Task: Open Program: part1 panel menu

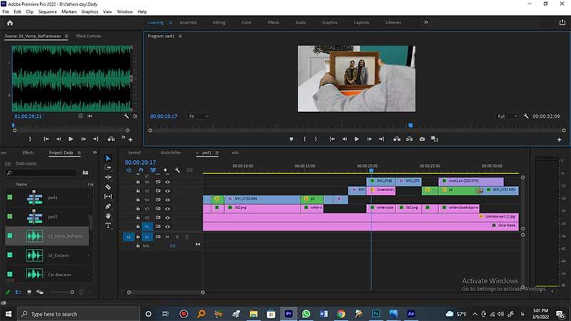Action: tap(181, 36)
